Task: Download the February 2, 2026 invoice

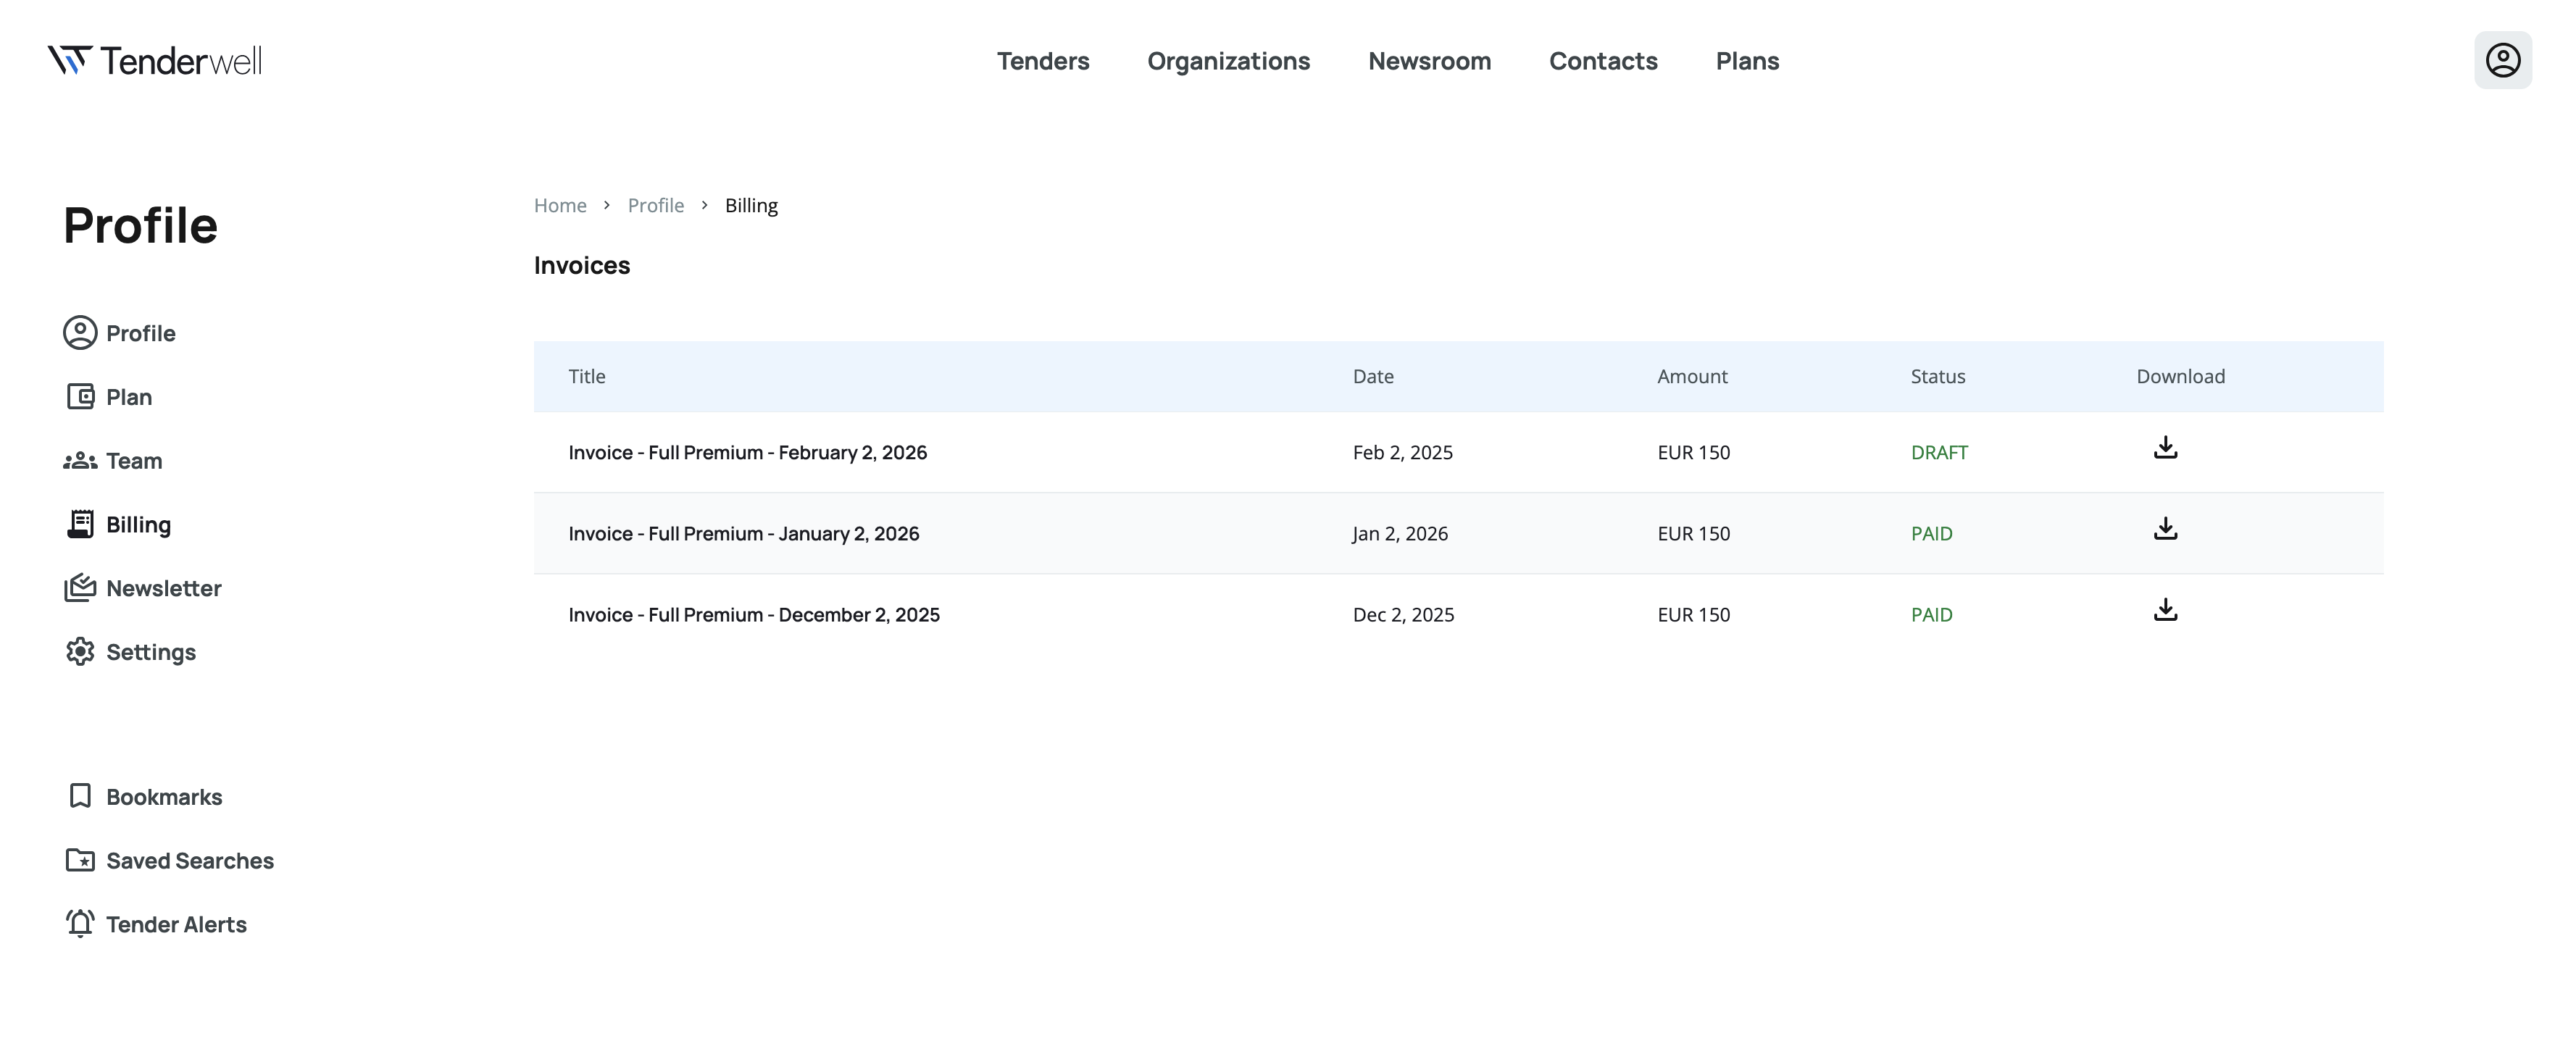Action: tap(2165, 447)
